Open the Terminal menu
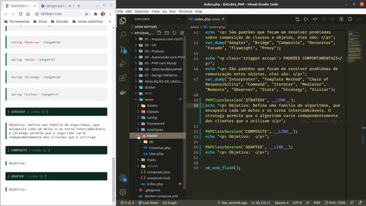Image resolution: width=366 pixels, height=206 pixels. [x=185, y=11]
